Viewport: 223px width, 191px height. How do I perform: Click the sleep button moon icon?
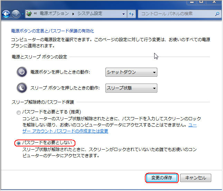[x=22, y=88]
